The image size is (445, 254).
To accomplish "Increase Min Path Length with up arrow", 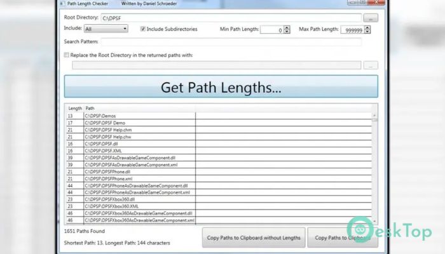I will click(287, 28).
